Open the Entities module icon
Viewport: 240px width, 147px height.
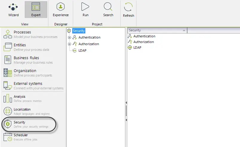click(8, 47)
